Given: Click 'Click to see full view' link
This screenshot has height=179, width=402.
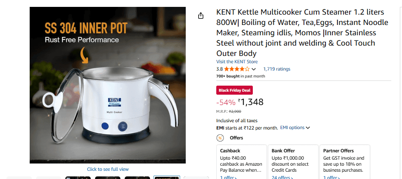Looking at the screenshot, I should click(107, 169).
